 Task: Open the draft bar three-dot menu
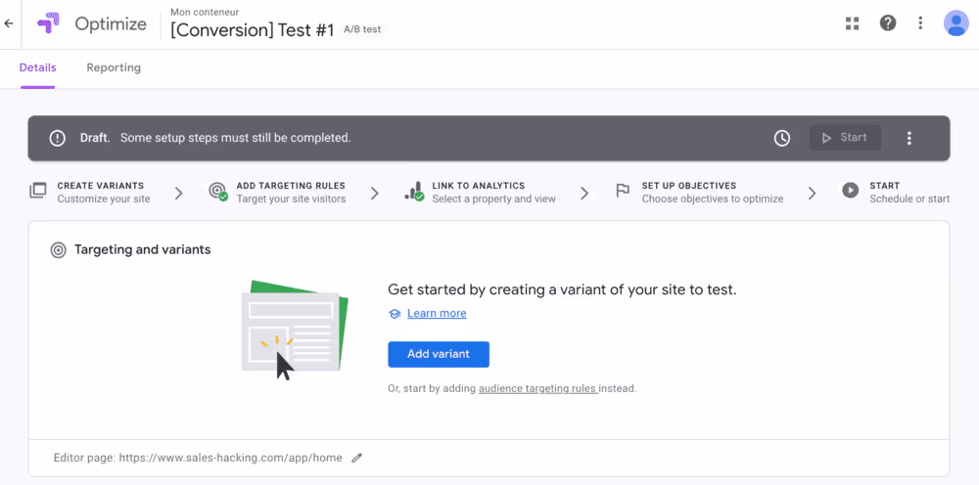coord(909,138)
